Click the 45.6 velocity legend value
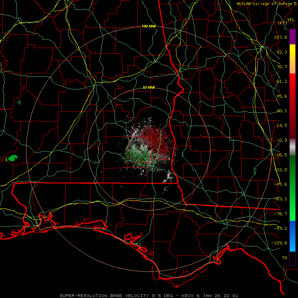The height and width of the screenshot is (298, 298). 282,96
